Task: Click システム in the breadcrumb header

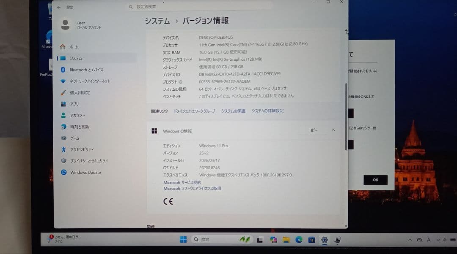Action: click(157, 21)
